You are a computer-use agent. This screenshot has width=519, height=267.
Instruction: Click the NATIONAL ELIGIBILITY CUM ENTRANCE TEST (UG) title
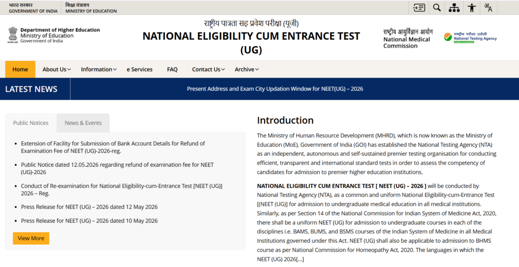tap(251, 43)
